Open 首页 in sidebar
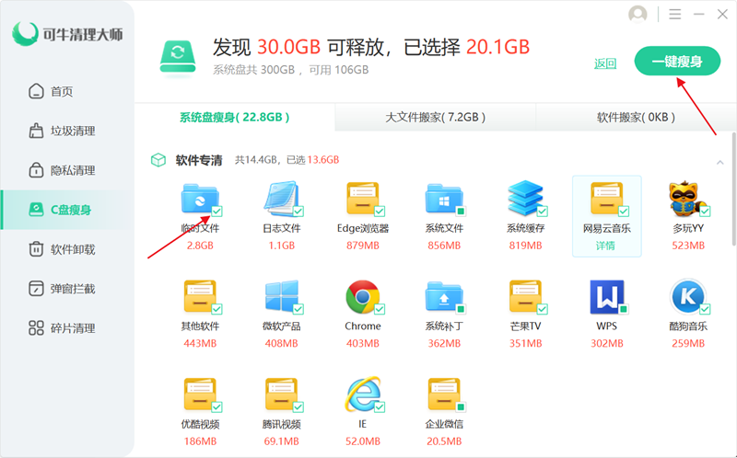The image size is (737, 458). pyautogui.click(x=65, y=91)
